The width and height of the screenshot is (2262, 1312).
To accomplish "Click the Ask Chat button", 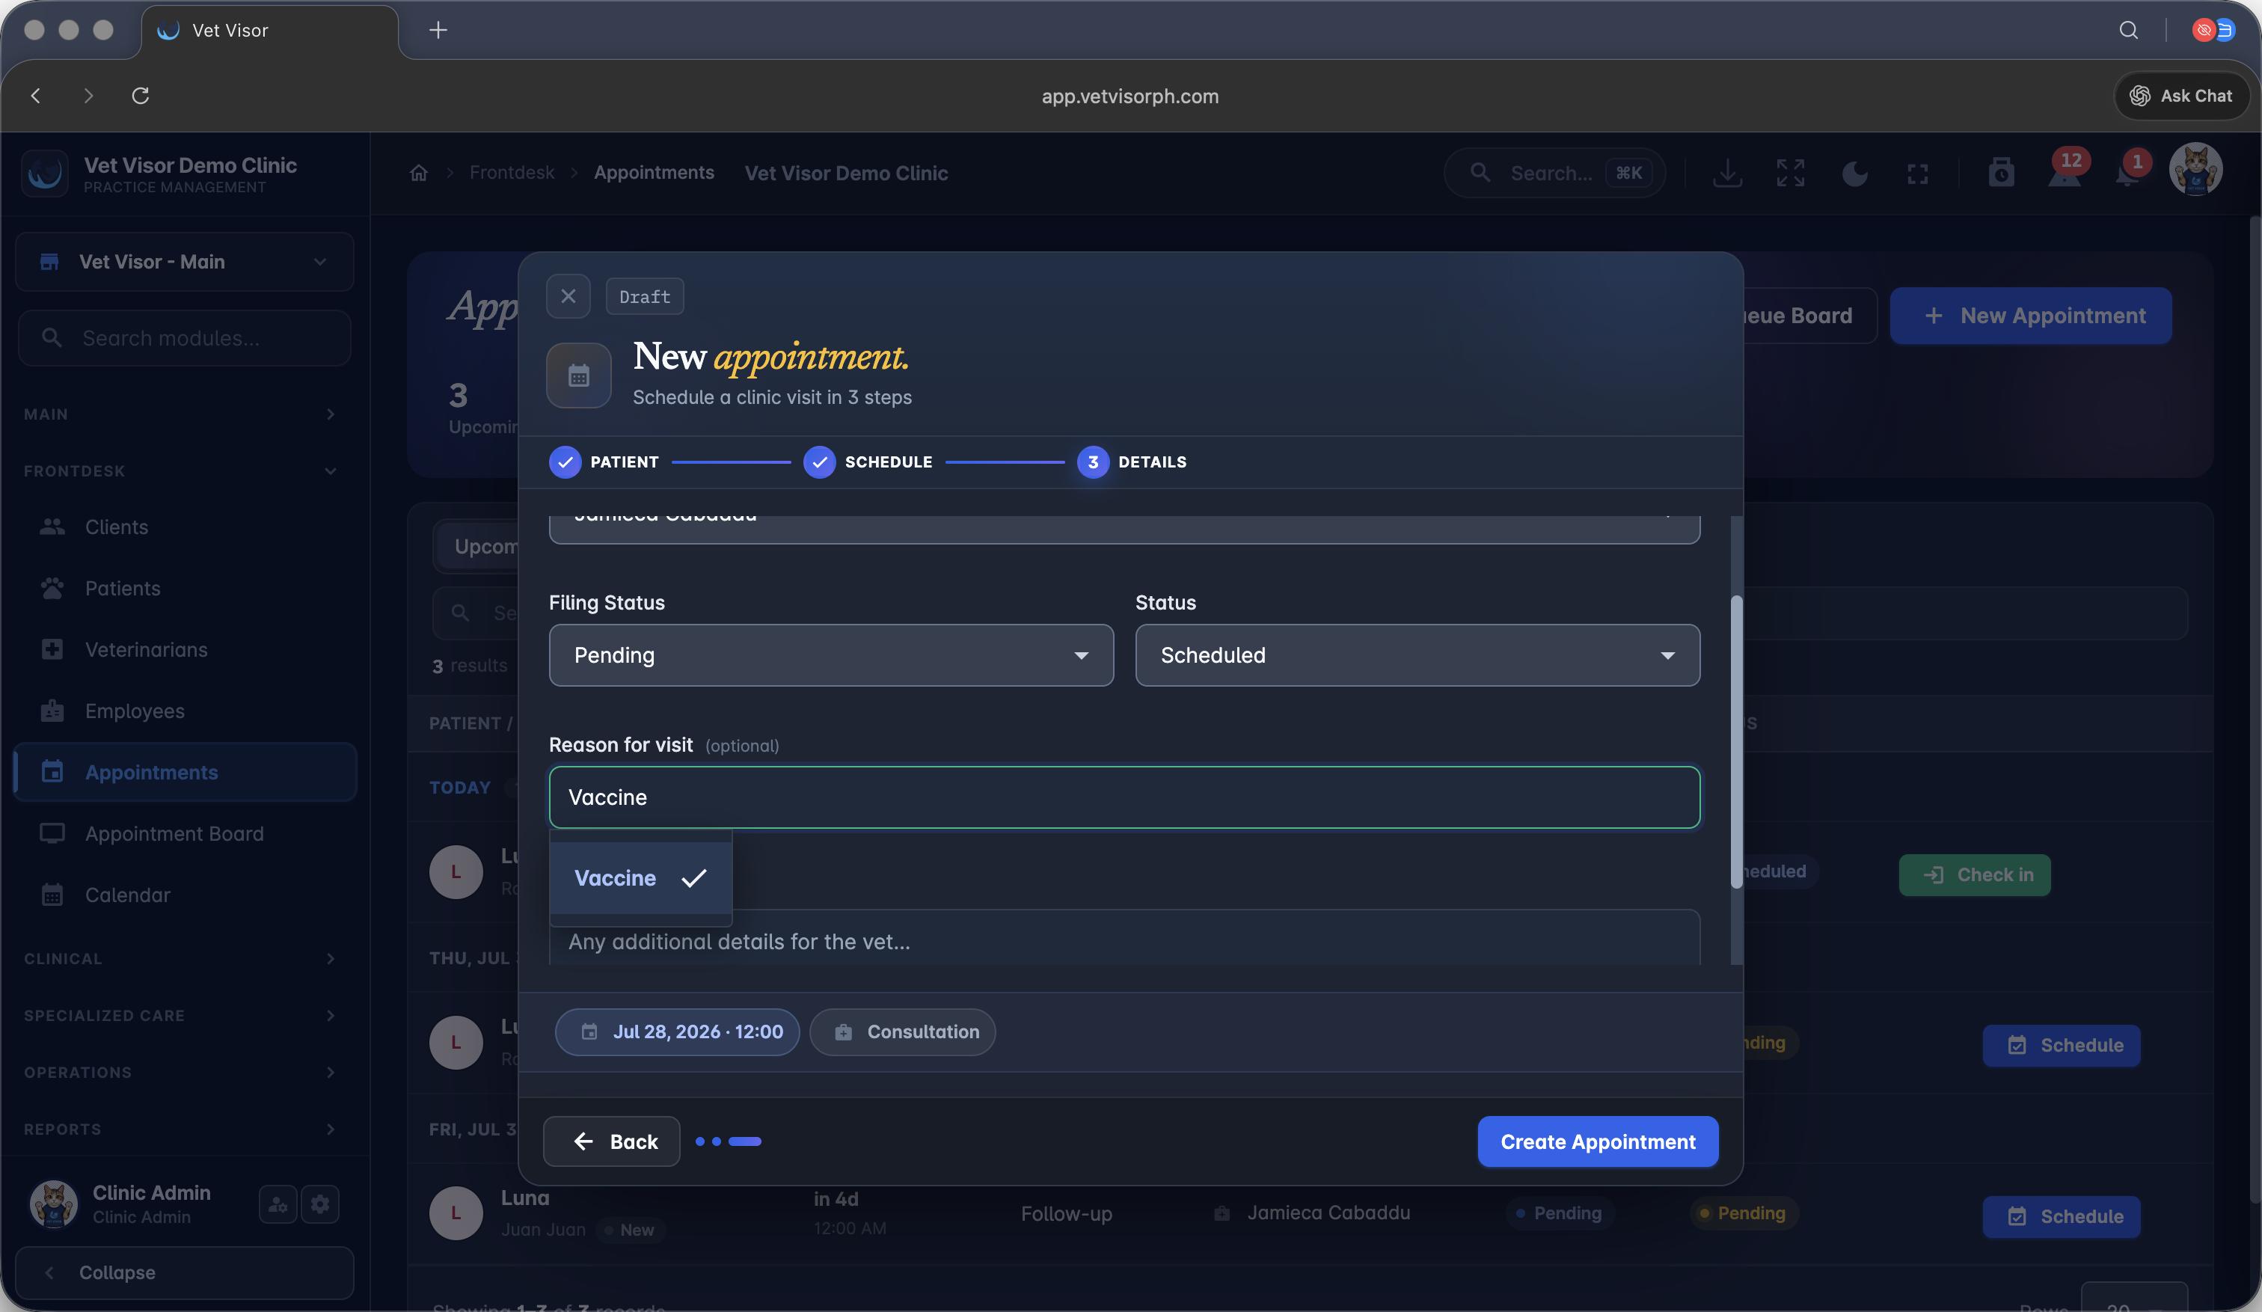I will point(2181,96).
